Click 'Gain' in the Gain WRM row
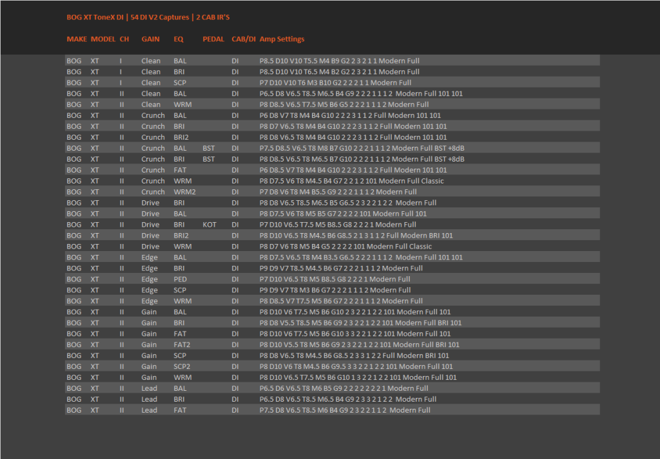The height and width of the screenshot is (459, 660). (x=149, y=378)
